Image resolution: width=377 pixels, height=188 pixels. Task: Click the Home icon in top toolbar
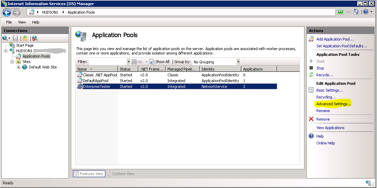(x=356, y=12)
